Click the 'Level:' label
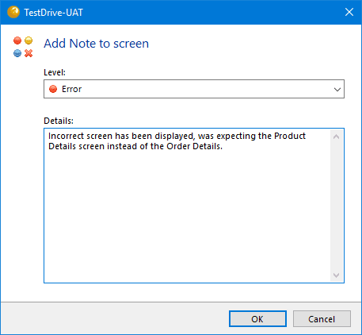This screenshot has width=362, height=335. [55, 72]
